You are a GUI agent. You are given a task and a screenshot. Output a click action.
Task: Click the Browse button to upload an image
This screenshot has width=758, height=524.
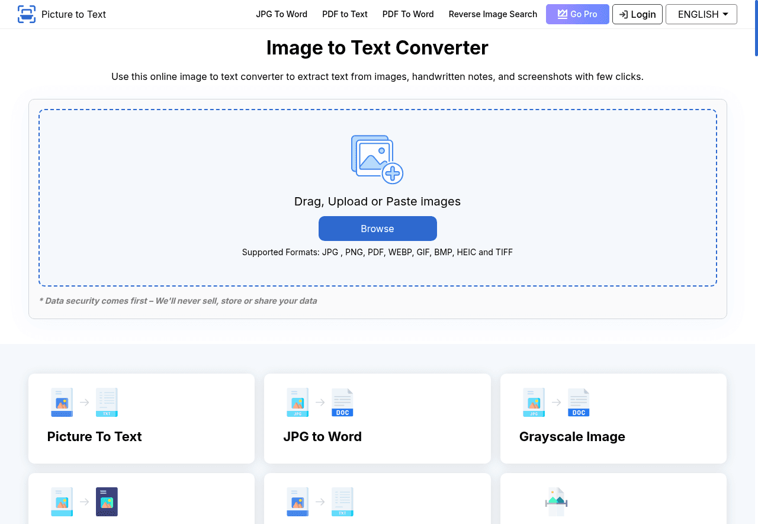click(377, 229)
